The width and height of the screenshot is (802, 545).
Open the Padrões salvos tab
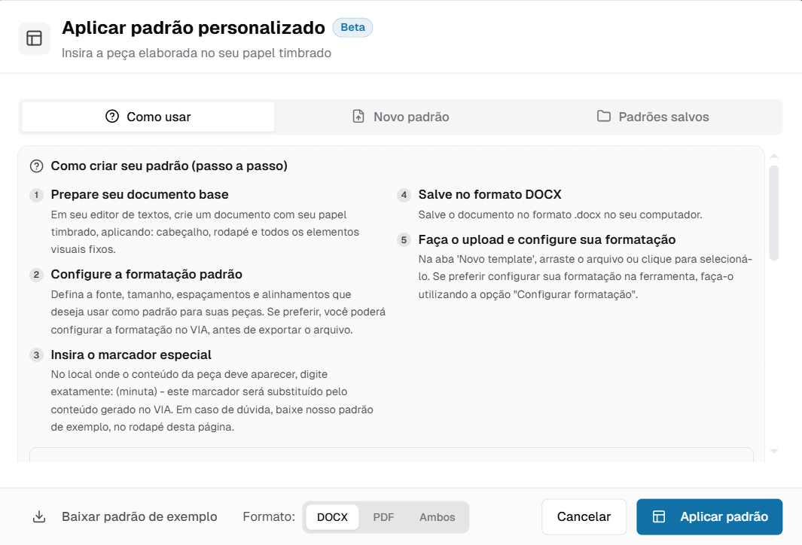(653, 117)
